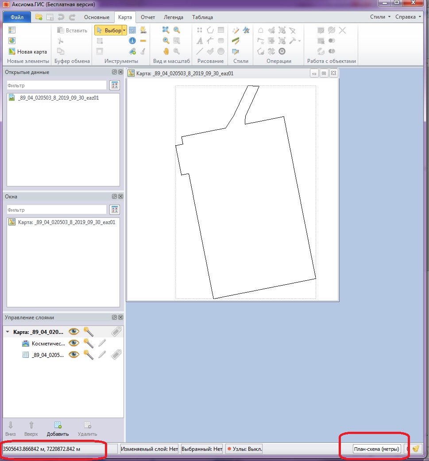The width and height of the screenshot is (429, 461).
Task: Sort open data list A-Z
Action: pyautogui.click(x=114, y=85)
